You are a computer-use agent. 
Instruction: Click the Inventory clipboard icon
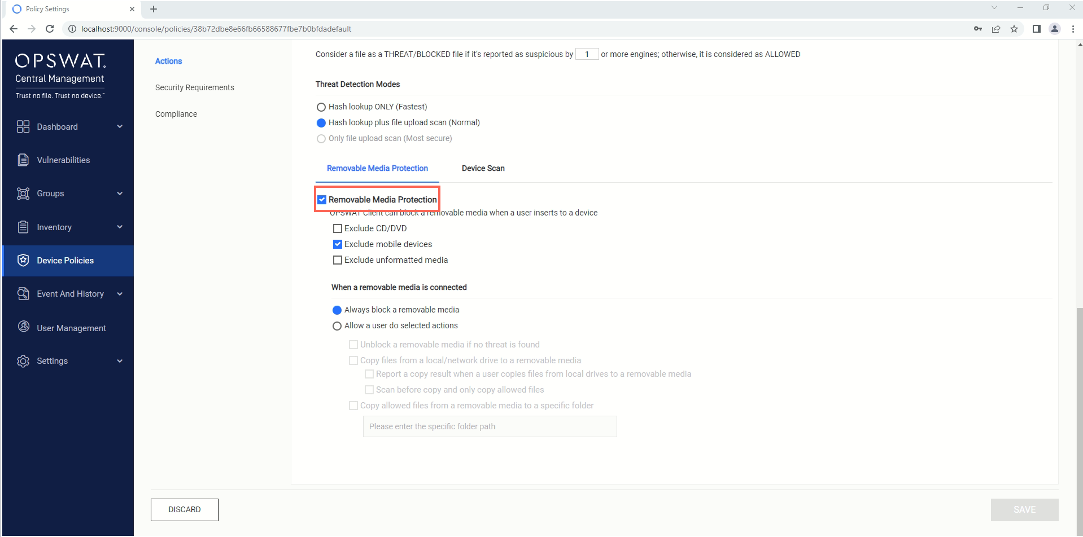tap(23, 227)
